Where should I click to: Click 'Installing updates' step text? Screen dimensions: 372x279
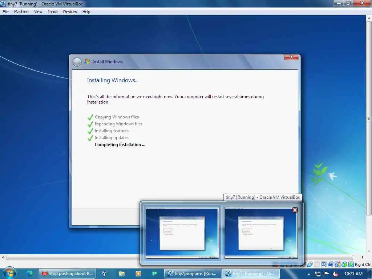click(112, 138)
